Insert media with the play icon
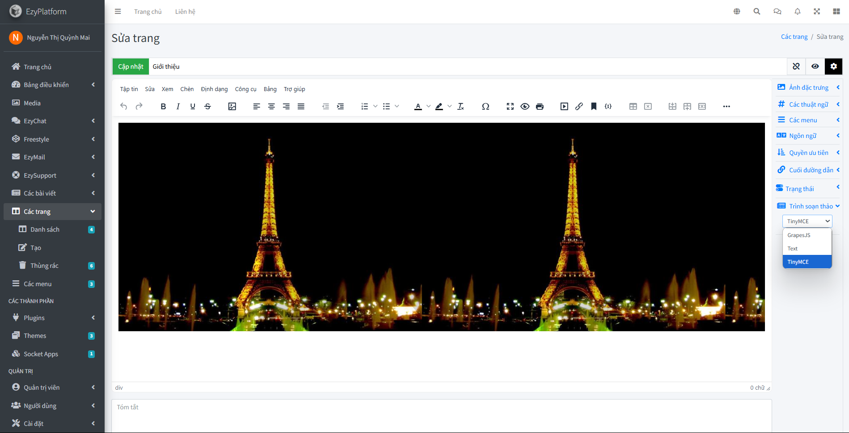Screen dimensions: 849x433 tap(564, 106)
